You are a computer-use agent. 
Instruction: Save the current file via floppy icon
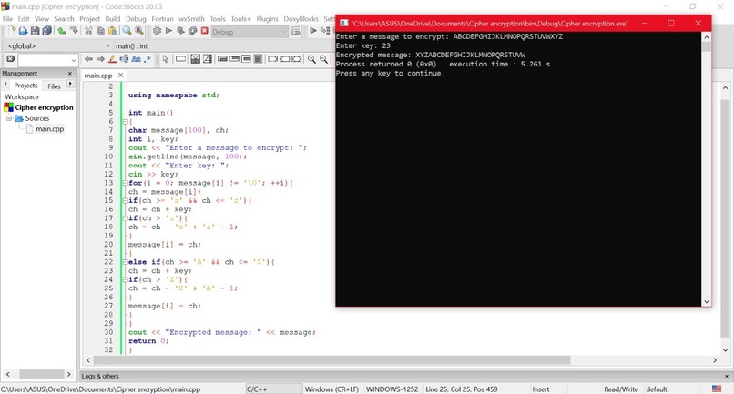coord(35,31)
